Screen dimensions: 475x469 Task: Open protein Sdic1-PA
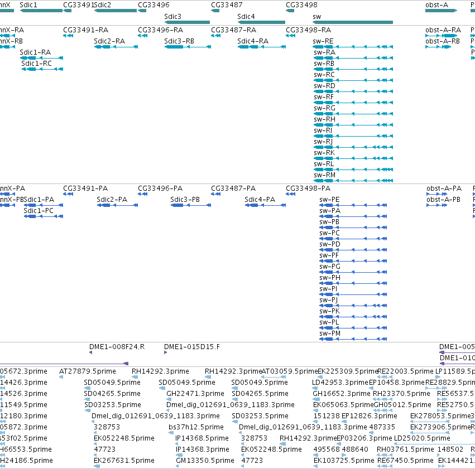pyautogui.click(x=44, y=205)
